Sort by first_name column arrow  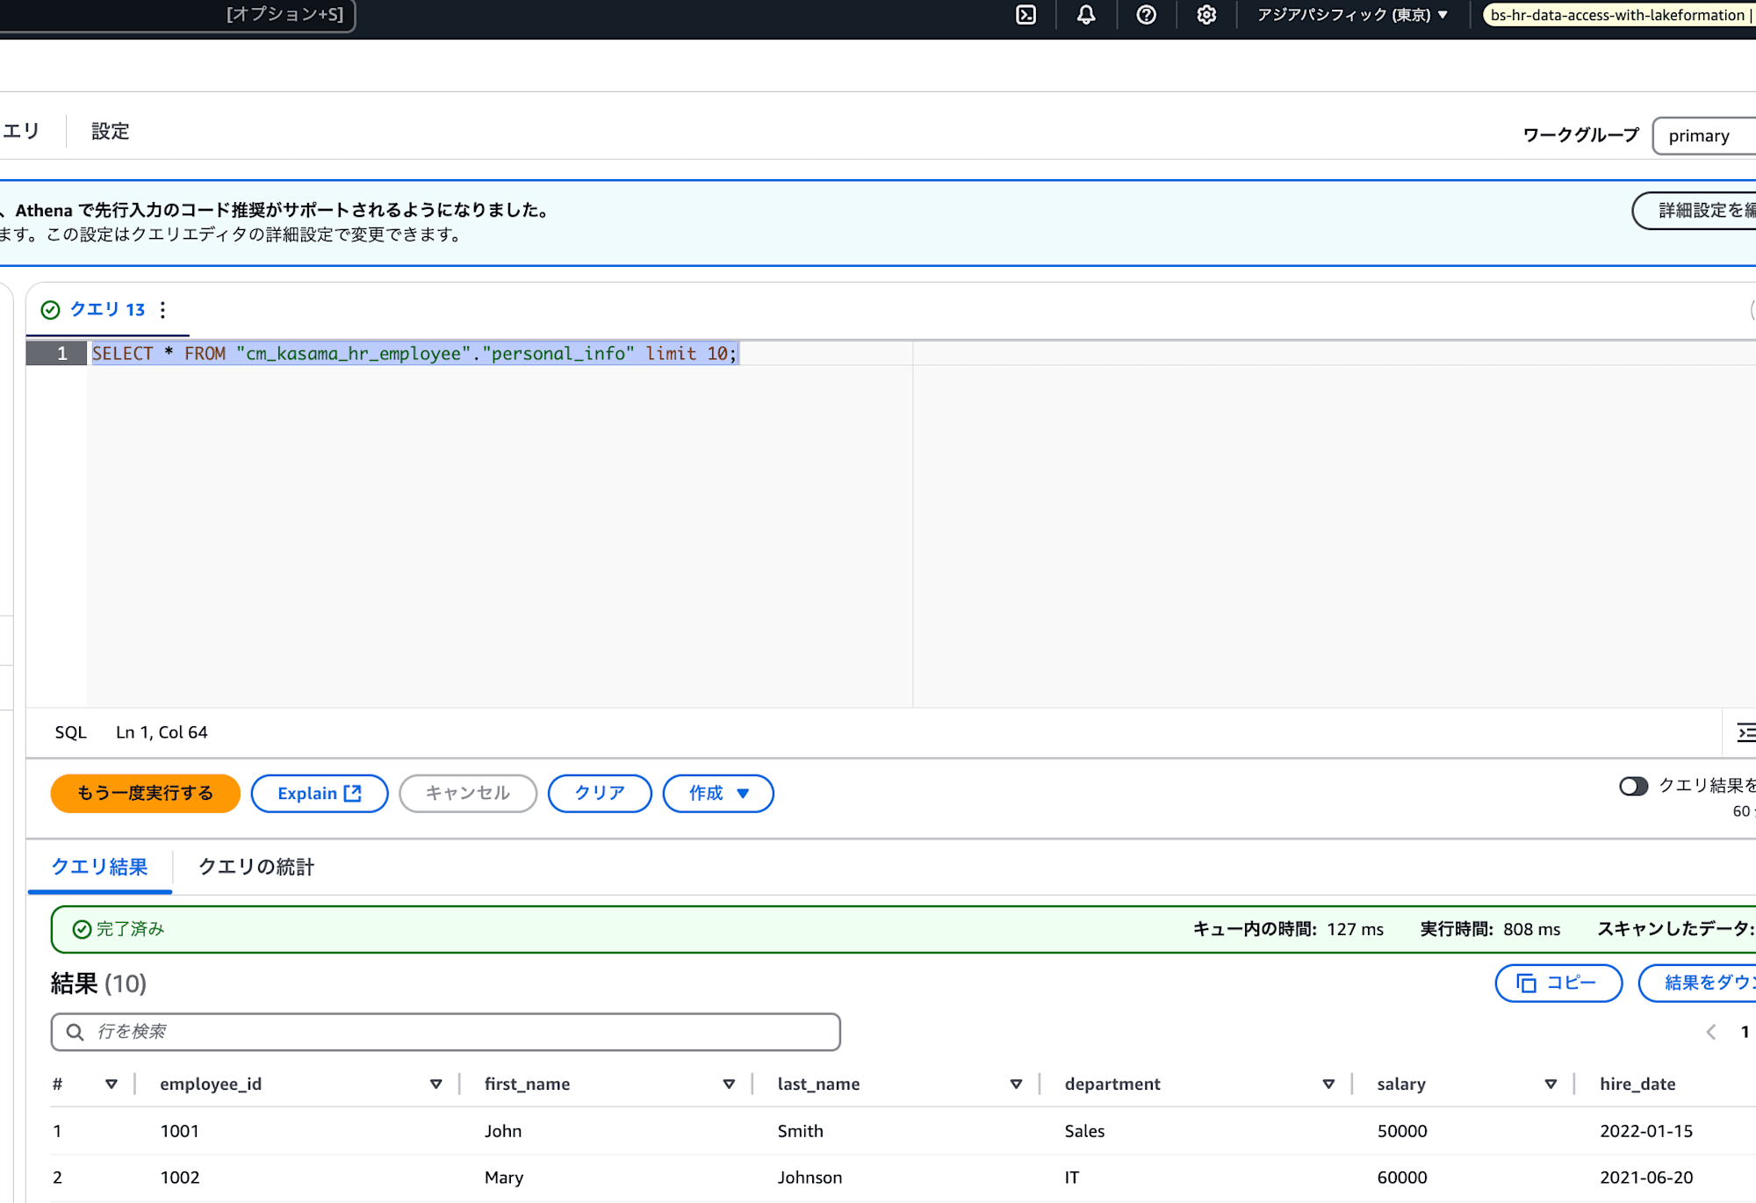[729, 1084]
